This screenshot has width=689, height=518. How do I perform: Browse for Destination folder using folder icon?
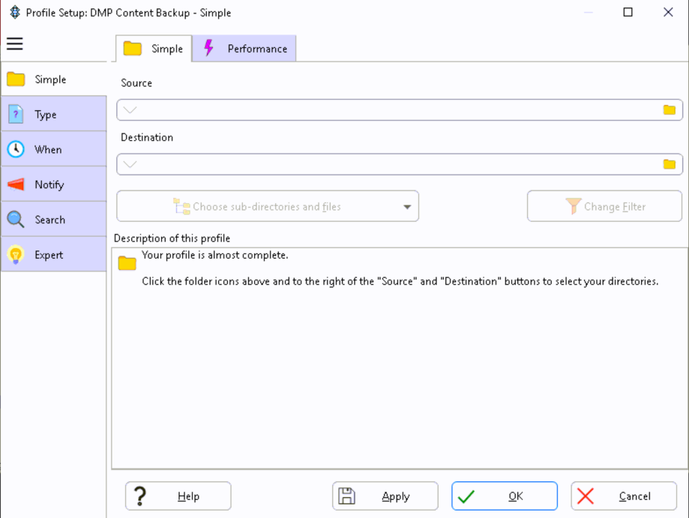669,164
